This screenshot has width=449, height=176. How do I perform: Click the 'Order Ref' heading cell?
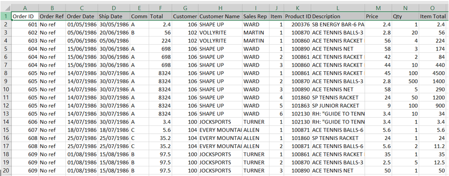tap(52, 16)
